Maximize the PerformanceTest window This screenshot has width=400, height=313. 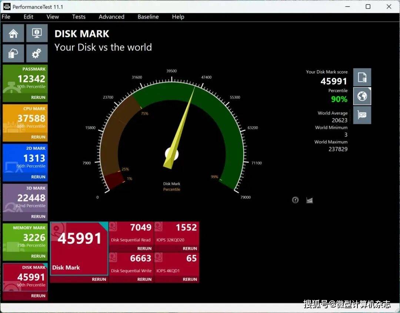[x=368, y=7]
